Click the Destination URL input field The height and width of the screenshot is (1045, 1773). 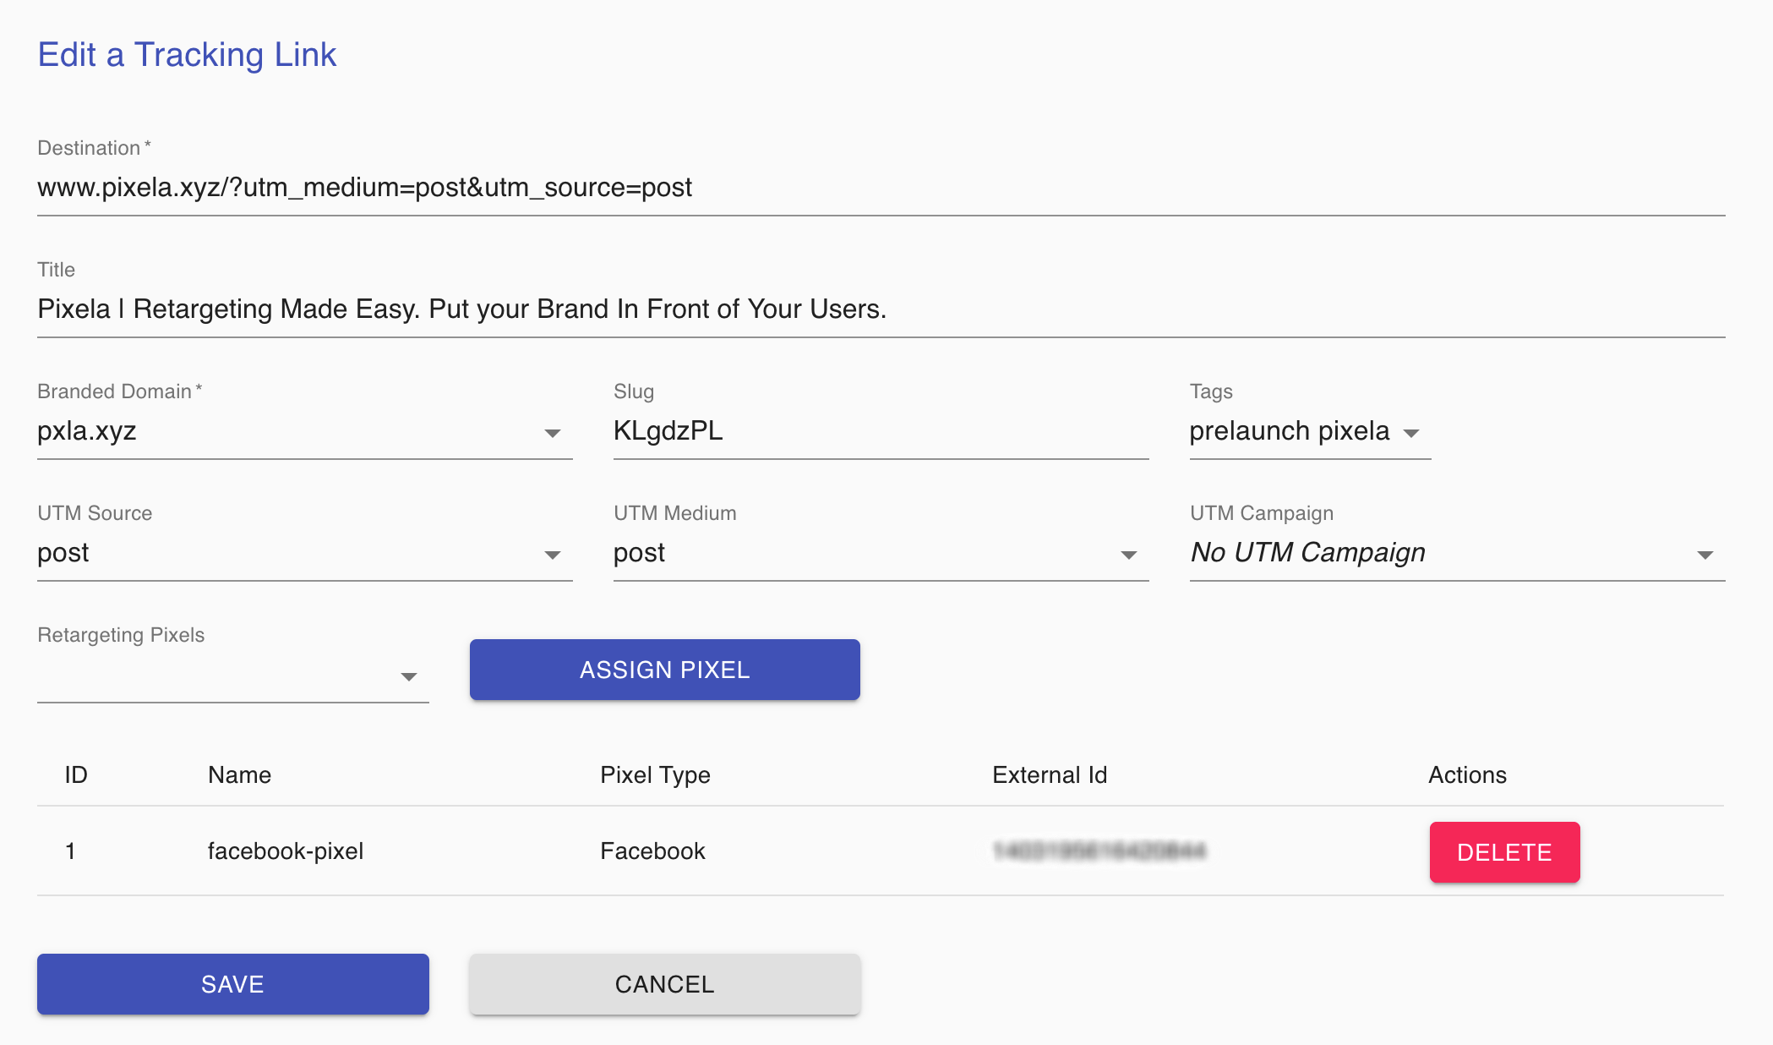[879, 188]
